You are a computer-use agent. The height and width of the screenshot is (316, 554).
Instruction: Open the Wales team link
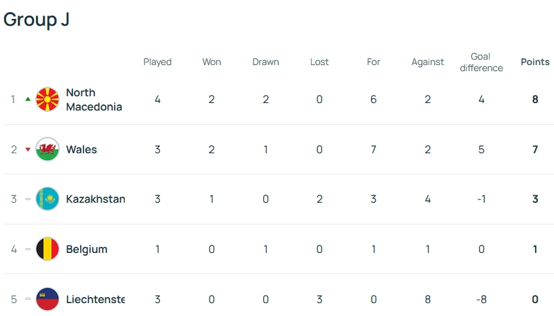[x=81, y=149]
